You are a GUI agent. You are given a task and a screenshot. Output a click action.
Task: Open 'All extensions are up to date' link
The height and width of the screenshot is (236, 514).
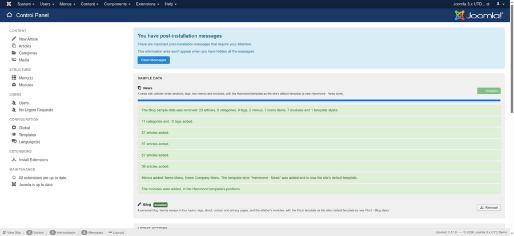click(43, 178)
